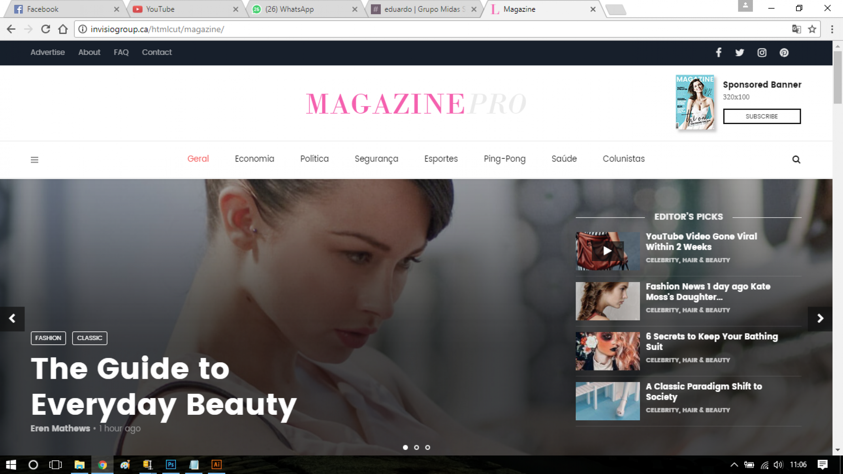Click the Eren Mathews author name

coord(60,428)
